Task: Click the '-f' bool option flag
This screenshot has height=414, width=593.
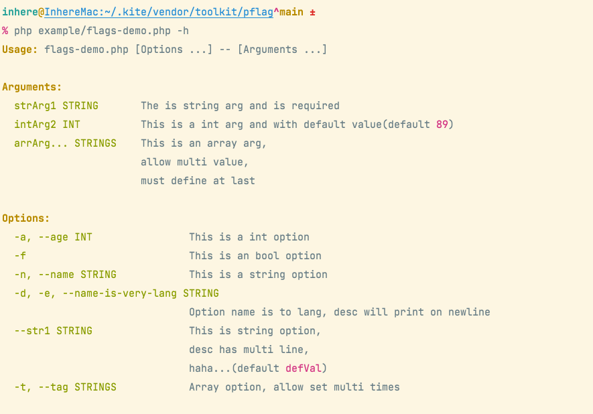Action: 20,256
